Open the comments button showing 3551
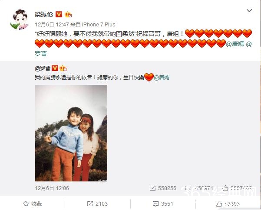Image resolution: width=261 pixels, height=210 pixels. tap(163, 204)
